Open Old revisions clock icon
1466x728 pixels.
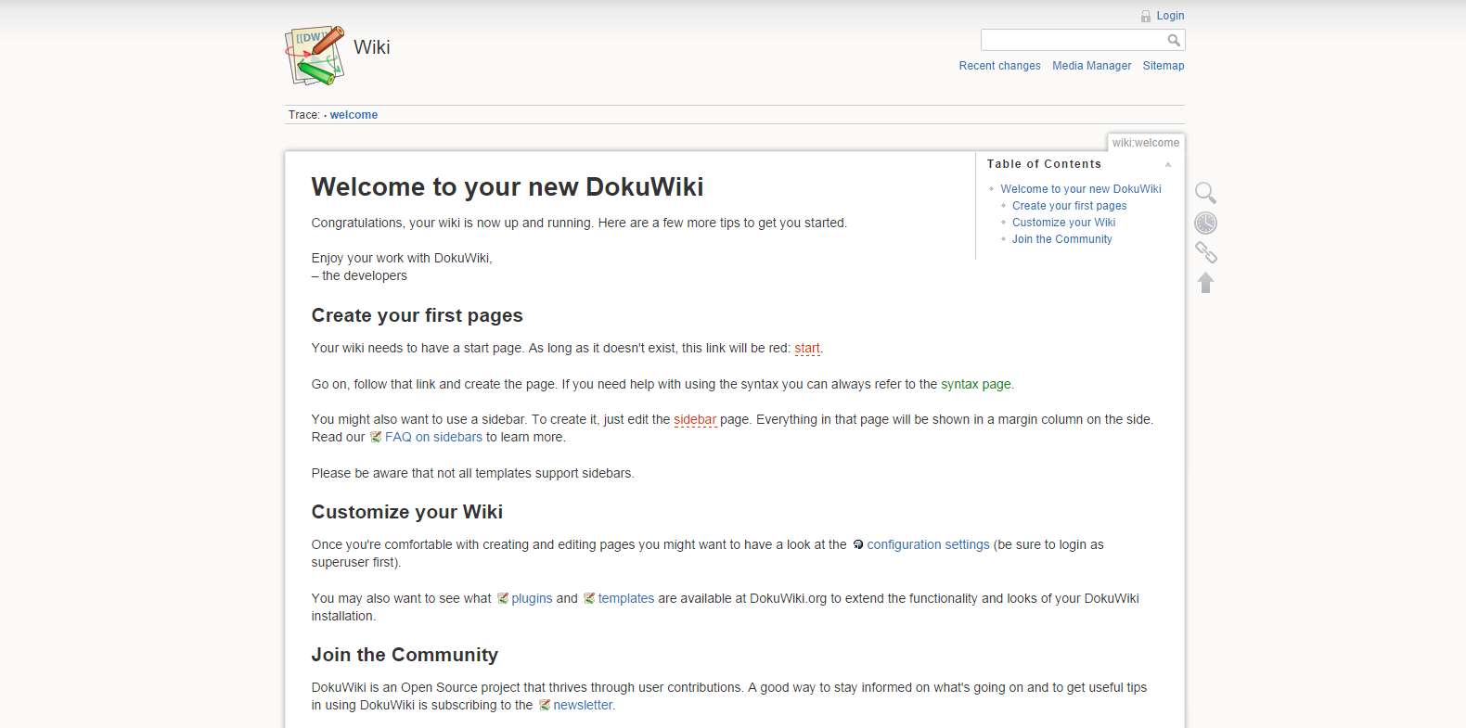(x=1205, y=223)
